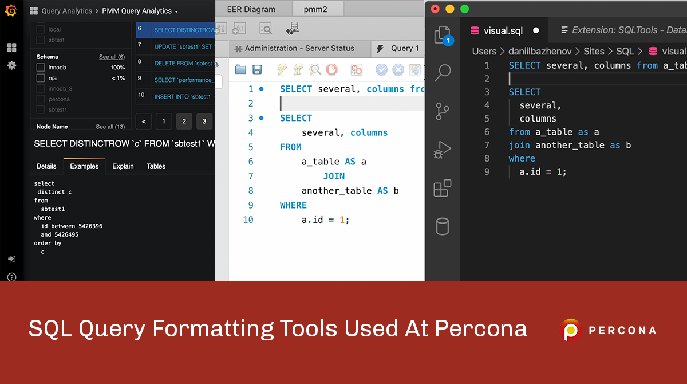
Task: Go to page 3 in PMM pagination
Action: point(204,121)
